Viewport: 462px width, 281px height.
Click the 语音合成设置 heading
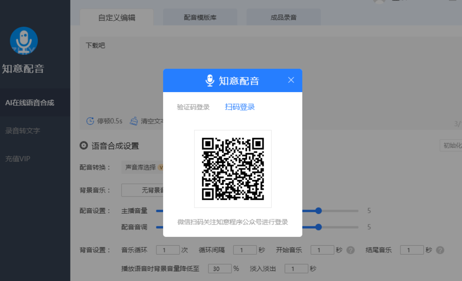(115, 146)
